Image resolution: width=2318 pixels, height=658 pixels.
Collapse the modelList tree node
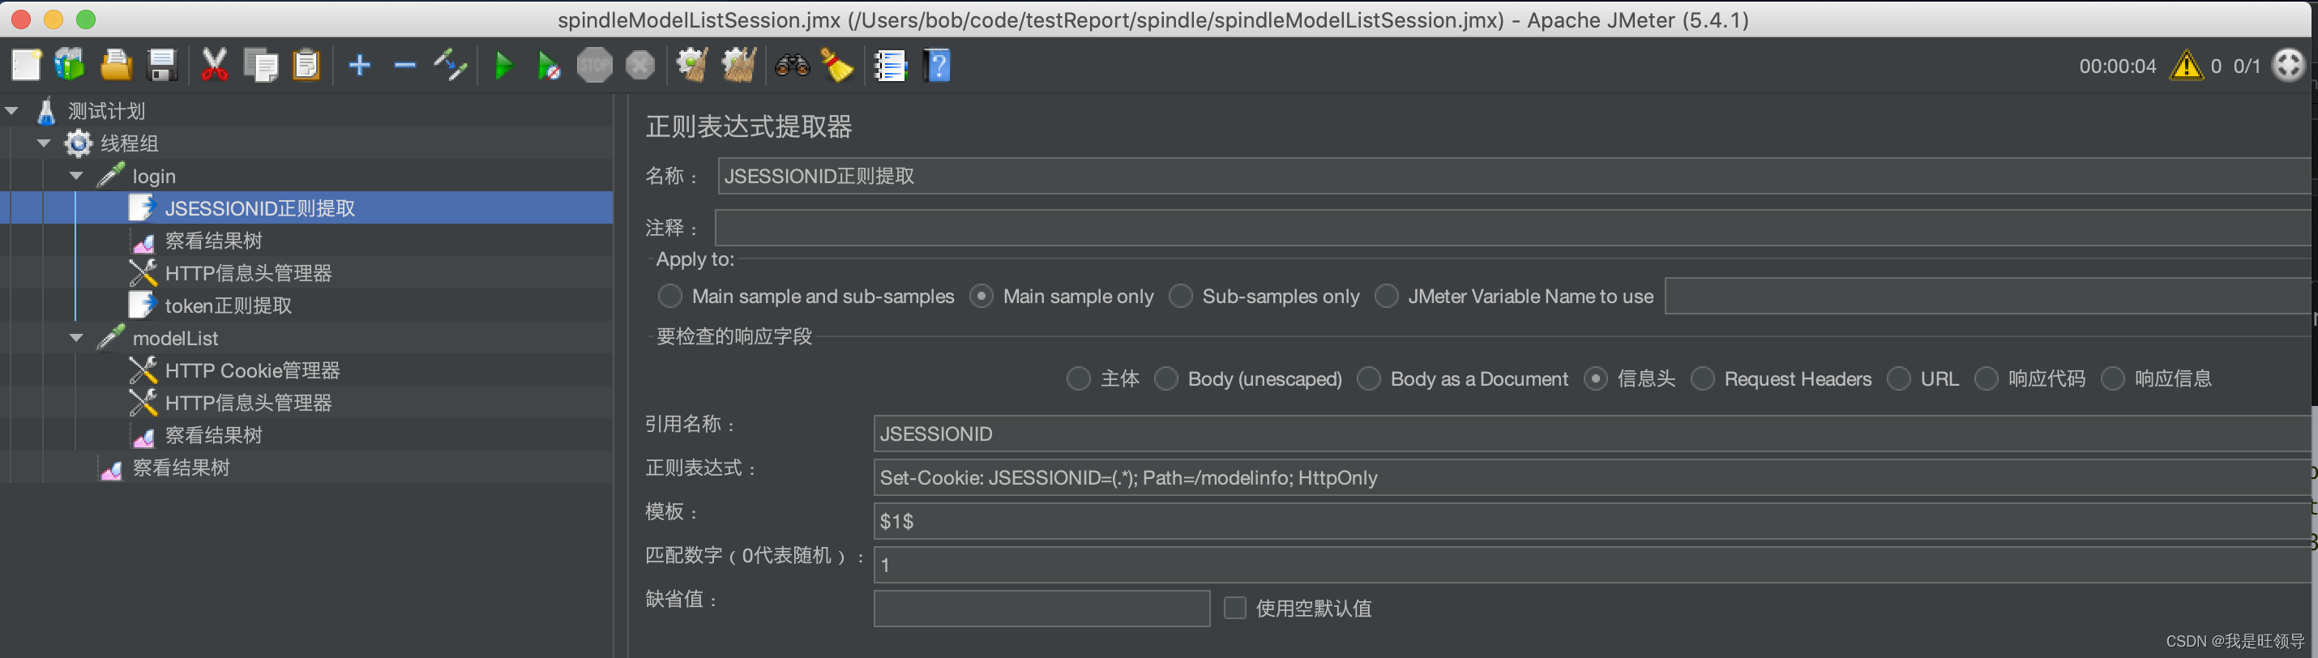(x=76, y=339)
